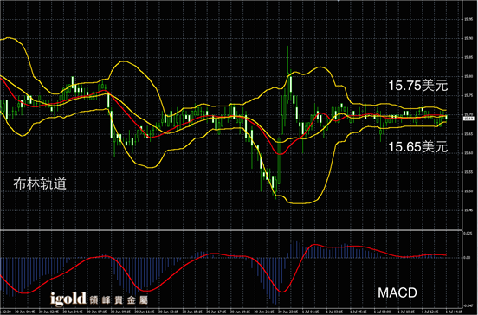Viewport: 478px width, 315px height.
Task: Click the divider between price and MACD panels
Action: coord(231,230)
